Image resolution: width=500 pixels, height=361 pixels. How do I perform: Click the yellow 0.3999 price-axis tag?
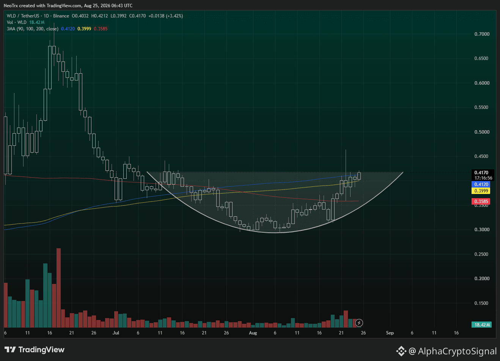click(481, 191)
